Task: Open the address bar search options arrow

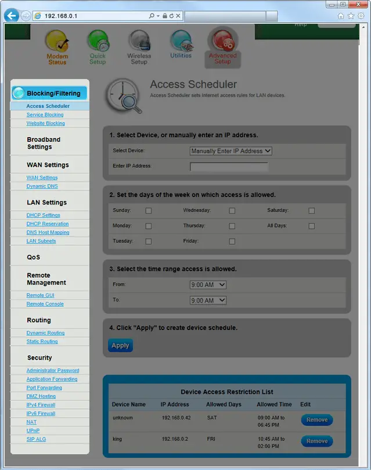Action: point(158,16)
